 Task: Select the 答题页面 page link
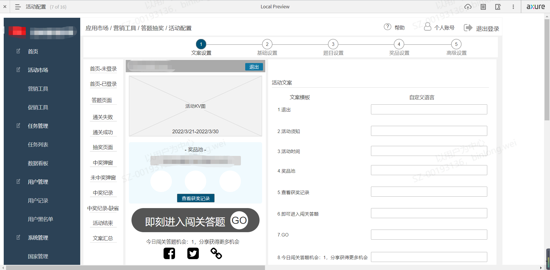point(102,100)
